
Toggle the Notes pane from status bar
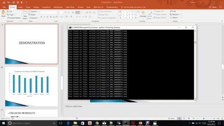[171, 119]
